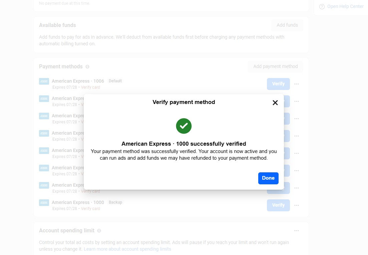Viewport: 368px width, 255px height.
Task: Open Learn more about account spending limits
Action: 127,249
